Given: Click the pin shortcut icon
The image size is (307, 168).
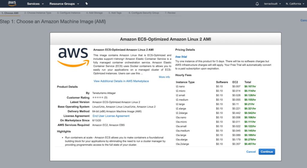Looking at the screenshot, I should coord(87,4).
